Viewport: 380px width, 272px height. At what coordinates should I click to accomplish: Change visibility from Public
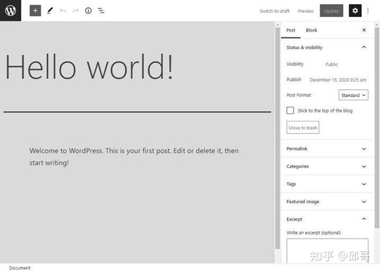coord(331,64)
